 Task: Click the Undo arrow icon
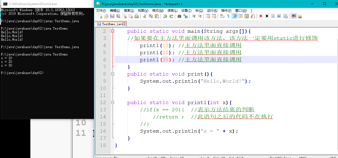165,16
